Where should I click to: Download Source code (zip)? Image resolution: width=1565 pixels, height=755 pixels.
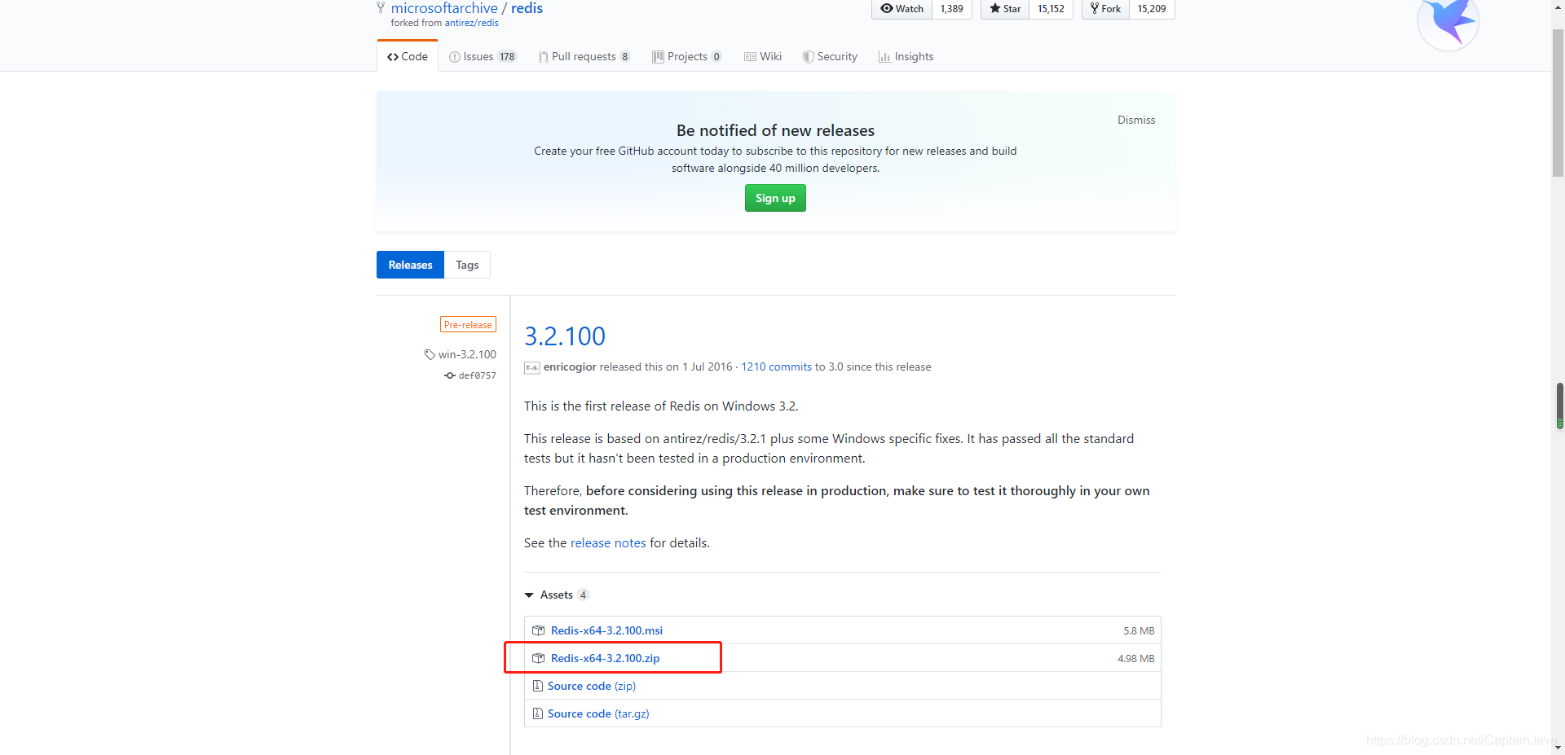coord(592,686)
